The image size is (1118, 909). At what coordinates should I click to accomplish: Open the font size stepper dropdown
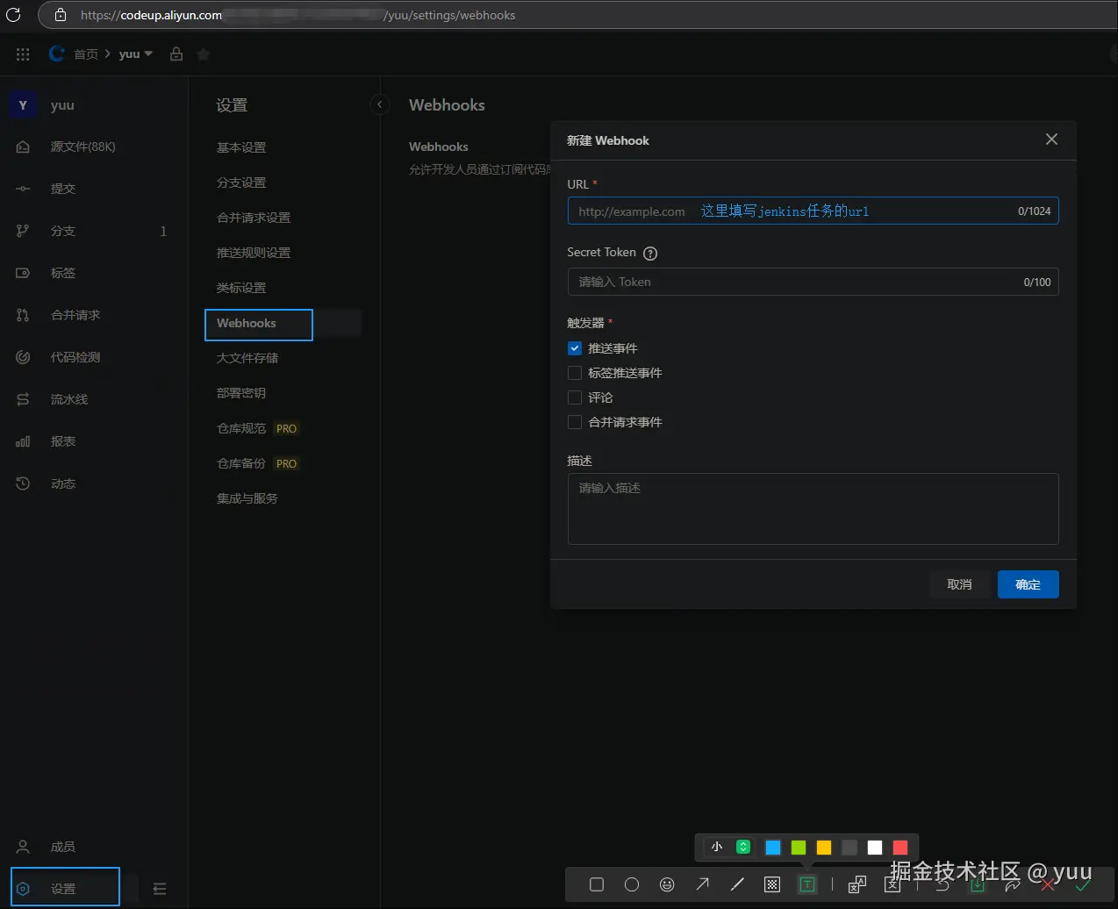click(743, 847)
